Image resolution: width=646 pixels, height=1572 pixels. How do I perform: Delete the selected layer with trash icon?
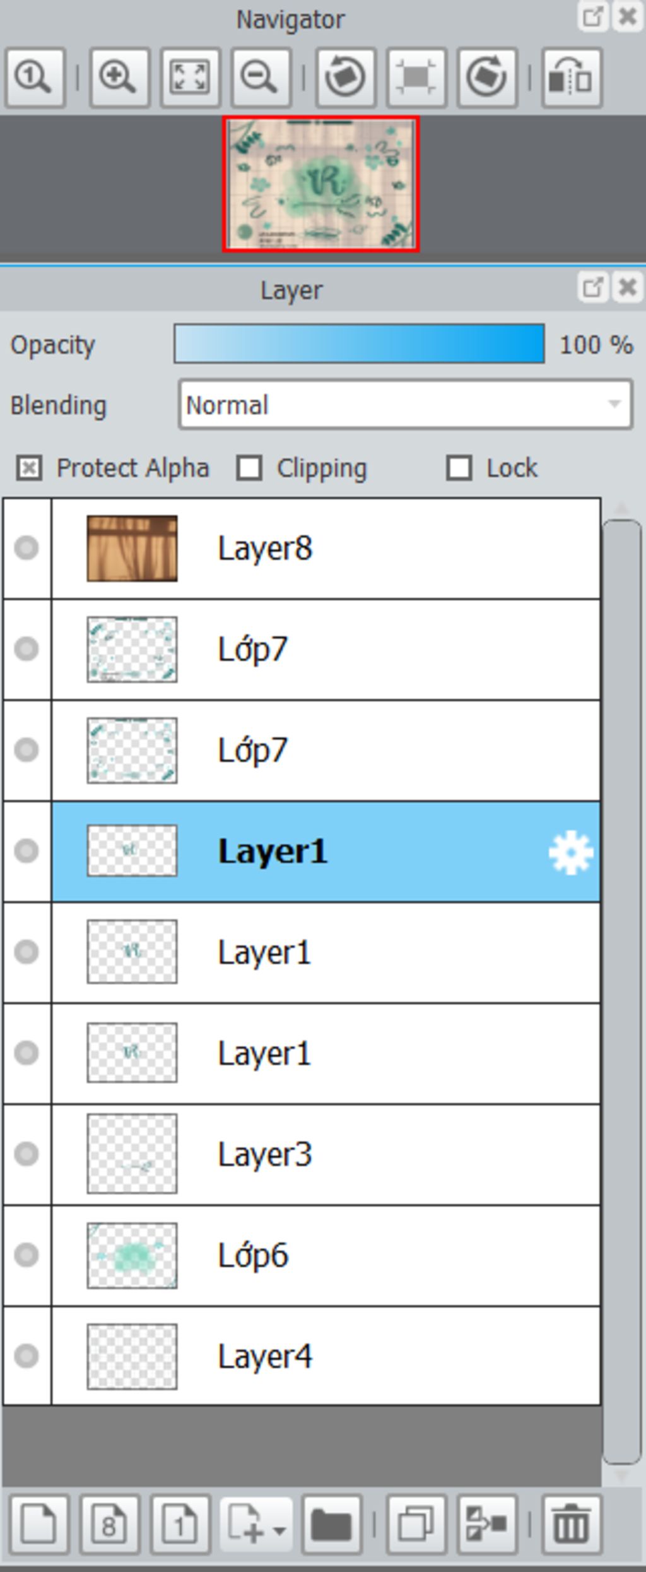[x=571, y=1525]
